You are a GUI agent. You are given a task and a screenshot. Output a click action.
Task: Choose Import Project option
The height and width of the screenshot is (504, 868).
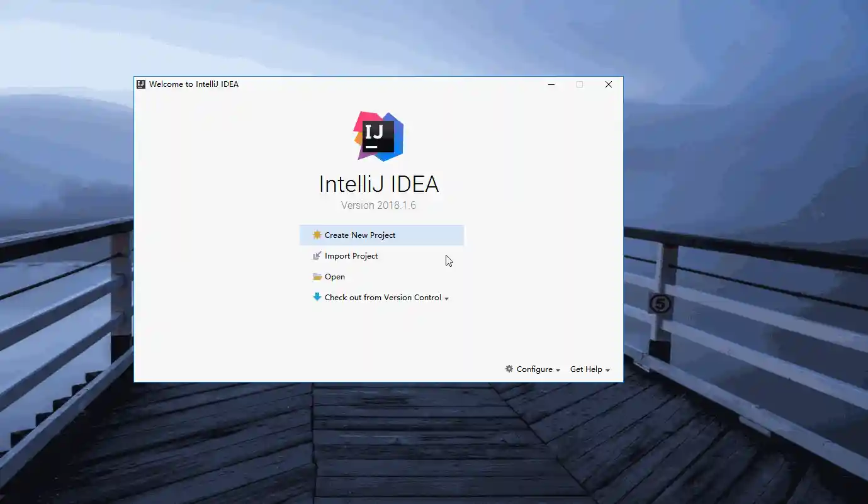346,256
